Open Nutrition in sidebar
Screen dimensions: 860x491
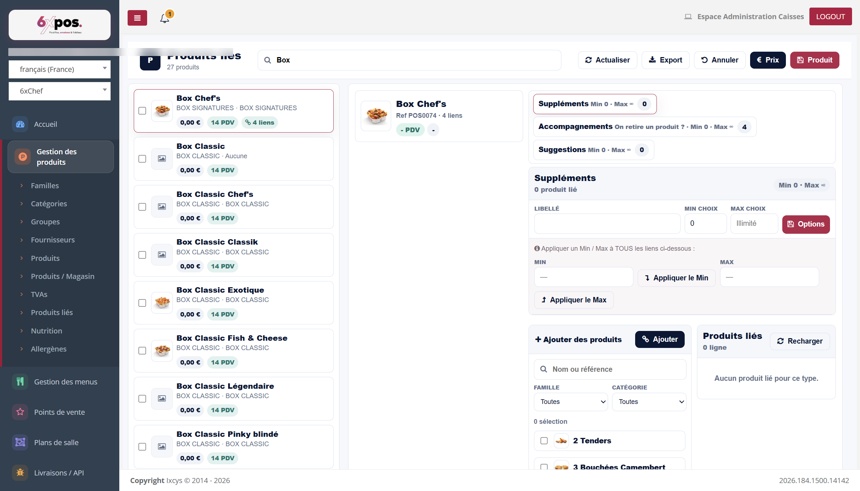click(x=47, y=331)
